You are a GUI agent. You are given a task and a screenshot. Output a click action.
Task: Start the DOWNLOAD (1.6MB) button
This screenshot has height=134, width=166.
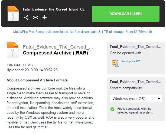tap(126, 14)
